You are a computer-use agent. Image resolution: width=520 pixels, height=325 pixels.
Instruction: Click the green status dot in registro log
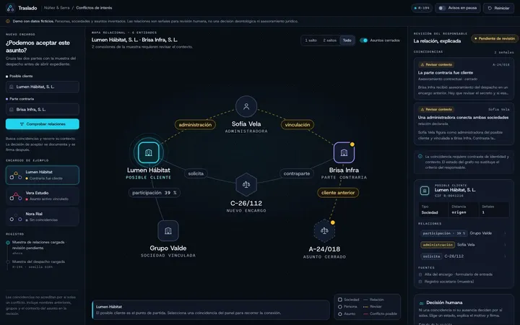(x=8, y=243)
